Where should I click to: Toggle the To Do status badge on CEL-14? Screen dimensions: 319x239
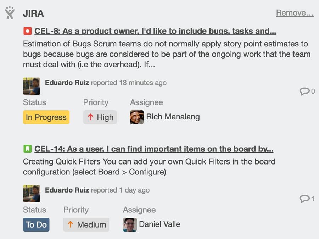36,224
